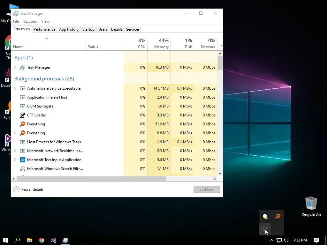Open the 7:32 PM taskbar clock
Viewport: 327px width, 245px height.
(300, 240)
